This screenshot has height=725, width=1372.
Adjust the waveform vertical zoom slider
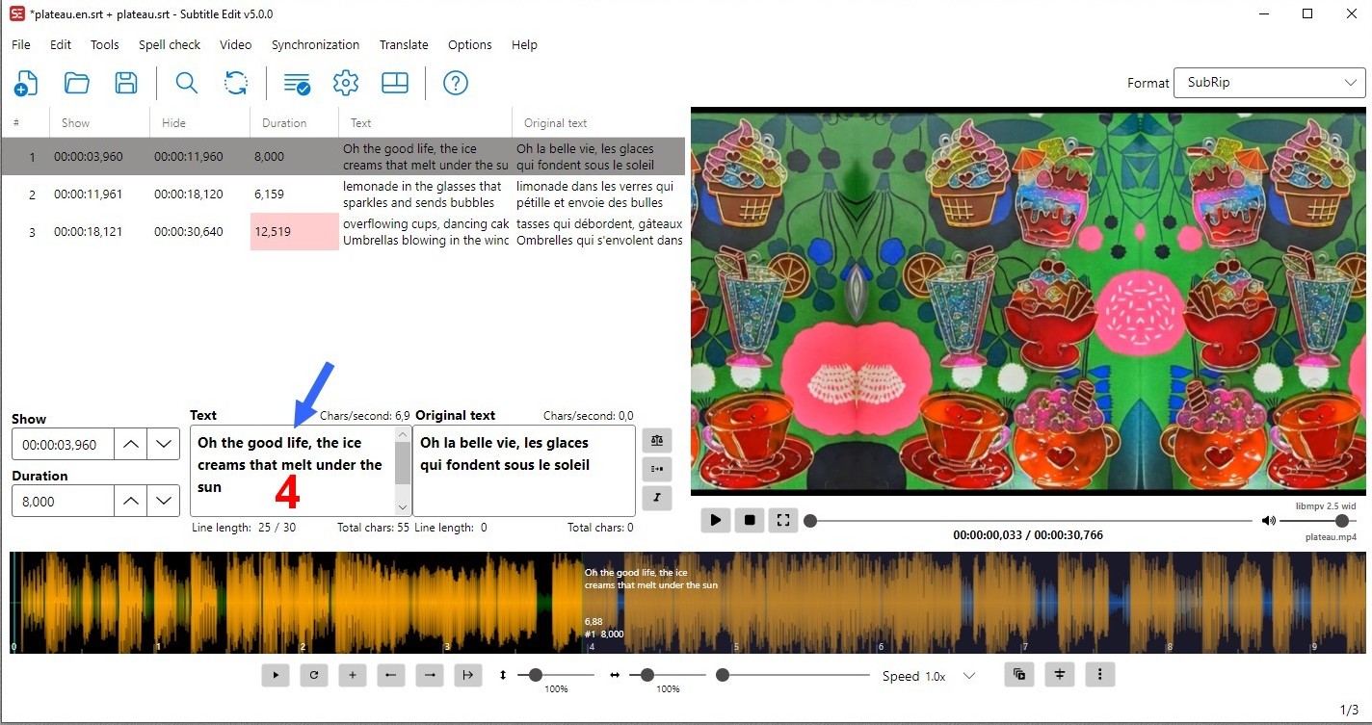pyautogui.click(x=556, y=675)
